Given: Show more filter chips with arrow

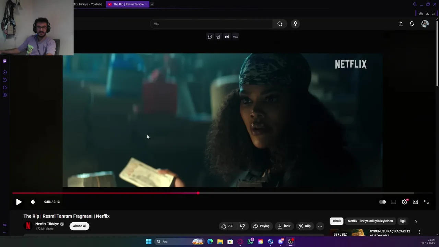Looking at the screenshot, I should [416, 221].
